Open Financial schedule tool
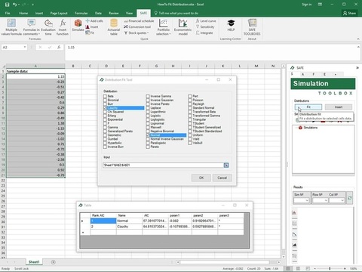 click(139, 21)
